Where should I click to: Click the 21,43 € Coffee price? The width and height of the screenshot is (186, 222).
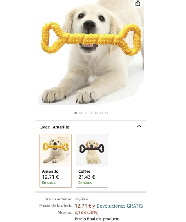[x=87, y=177]
